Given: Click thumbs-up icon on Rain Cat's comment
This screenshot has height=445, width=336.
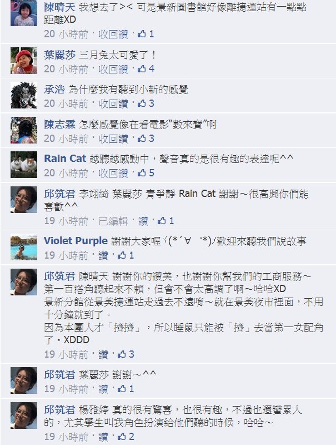Looking at the screenshot, I should 142,173.
